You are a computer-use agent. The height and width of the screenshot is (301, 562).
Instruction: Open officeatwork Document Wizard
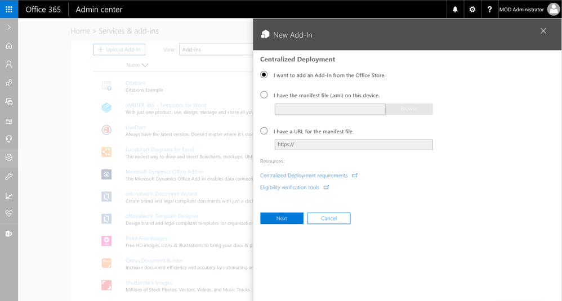point(161,194)
